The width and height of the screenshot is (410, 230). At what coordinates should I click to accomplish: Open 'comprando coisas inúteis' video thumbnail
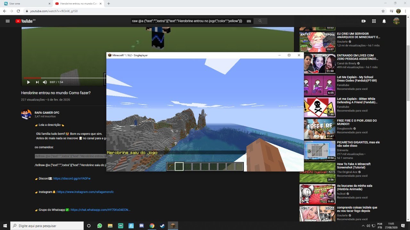click(317, 213)
